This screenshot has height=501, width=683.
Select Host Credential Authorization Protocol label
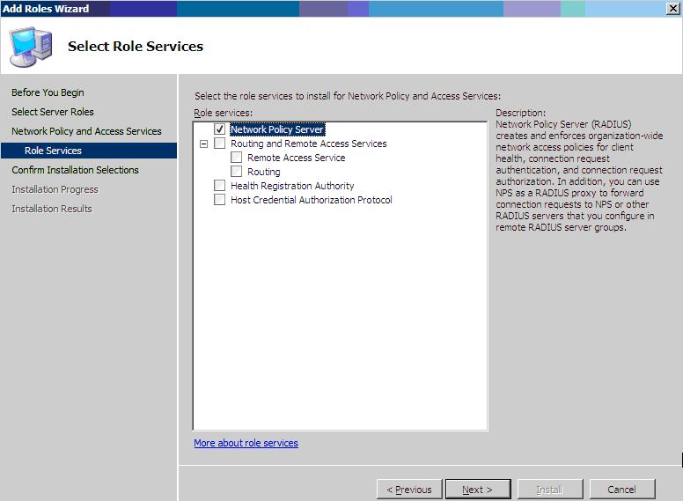click(x=311, y=200)
